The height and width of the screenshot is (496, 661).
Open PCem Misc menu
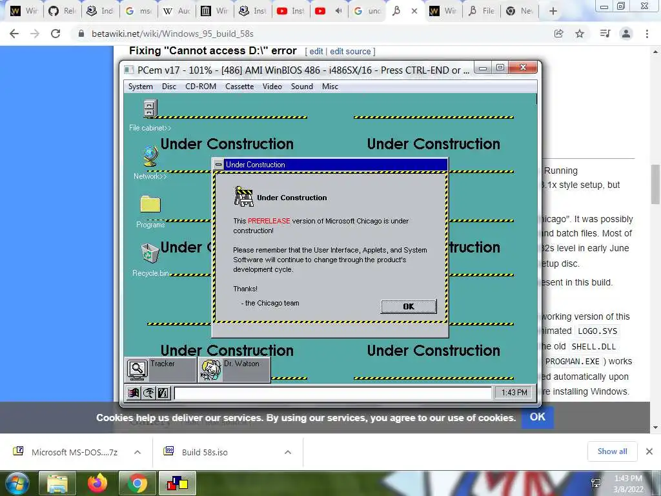[330, 87]
